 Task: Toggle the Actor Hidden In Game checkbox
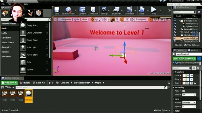(x=184, y=91)
